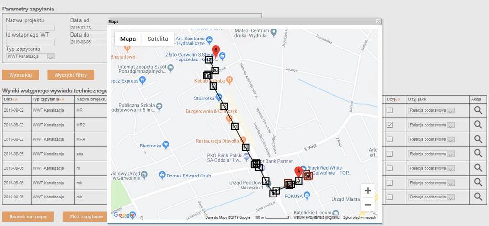Click Restauracja Diavolla icon on map
Image resolution: width=489 pixels, height=226 pixels.
[243, 140]
